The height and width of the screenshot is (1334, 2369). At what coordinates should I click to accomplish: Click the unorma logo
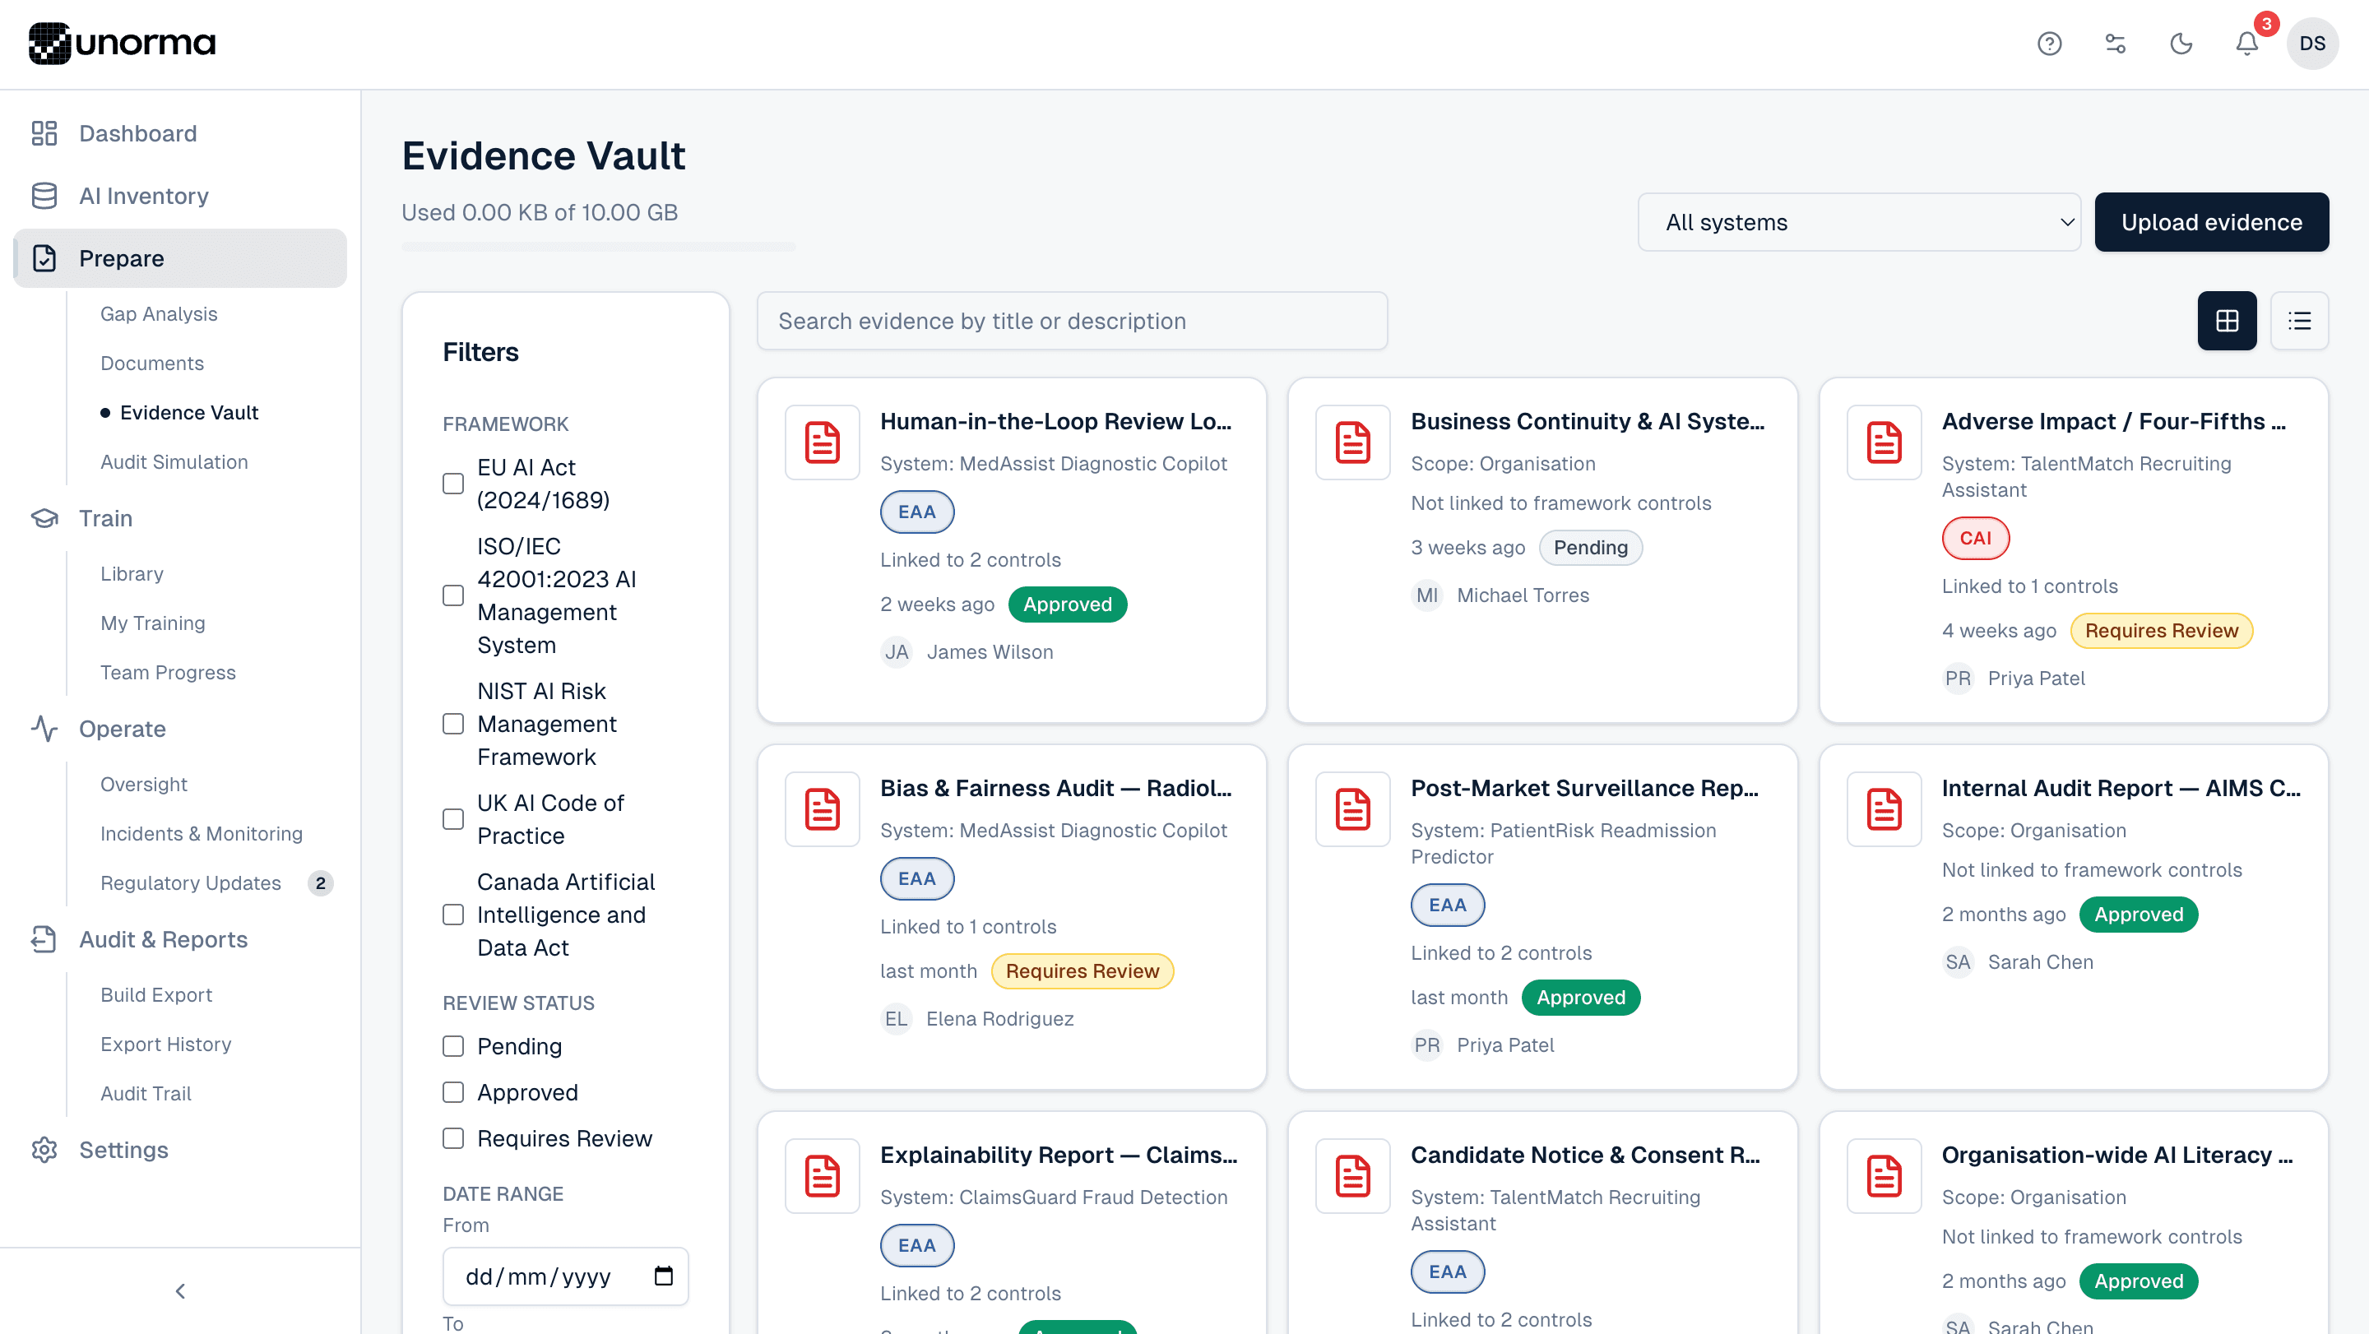point(122,44)
